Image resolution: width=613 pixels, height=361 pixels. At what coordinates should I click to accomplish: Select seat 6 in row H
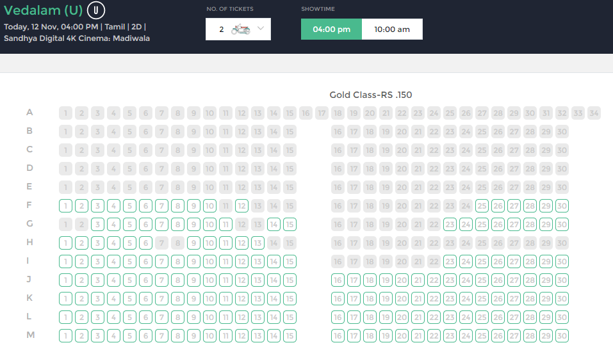point(145,243)
